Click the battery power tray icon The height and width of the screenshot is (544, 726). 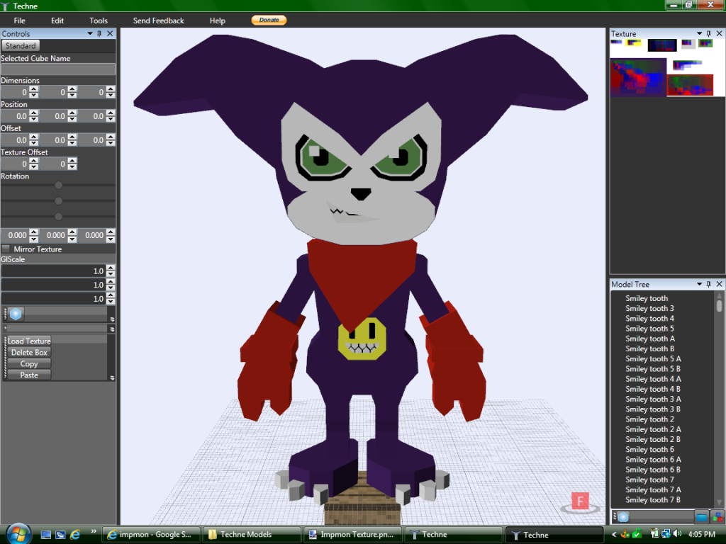[x=654, y=534]
